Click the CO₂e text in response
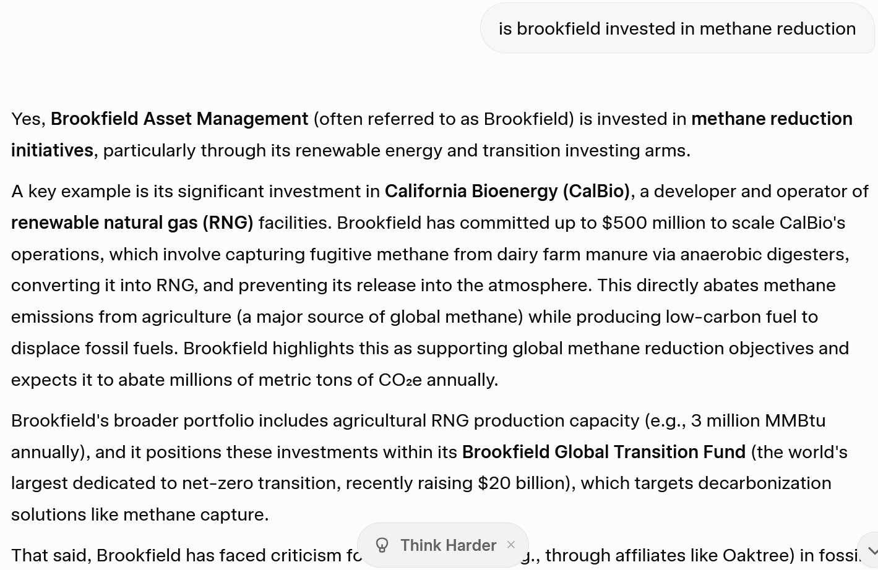878x570 pixels. pyautogui.click(x=400, y=380)
